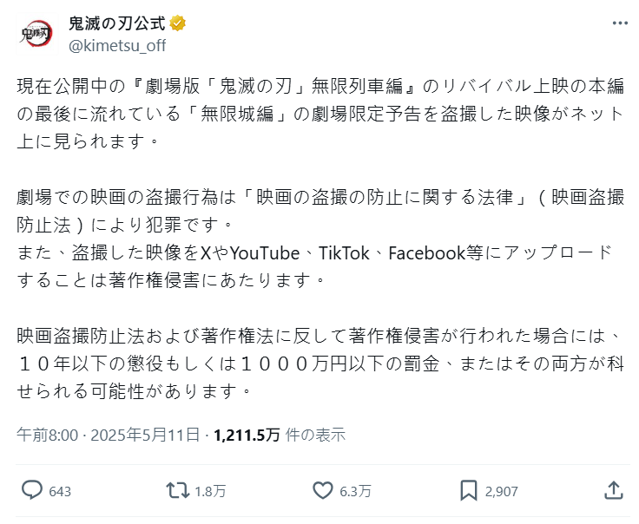
Task: Click the gold verified badge
Action: (x=177, y=23)
